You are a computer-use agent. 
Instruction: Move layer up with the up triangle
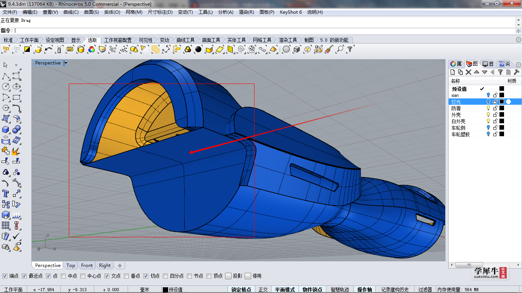pyautogui.click(x=477, y=72)
